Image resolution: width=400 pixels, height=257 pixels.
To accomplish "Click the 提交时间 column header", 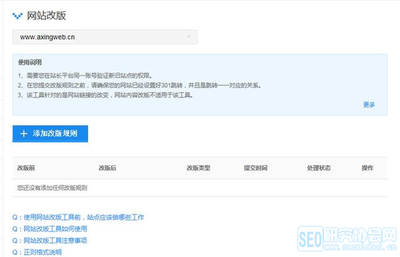I will [x=255, y=168].
